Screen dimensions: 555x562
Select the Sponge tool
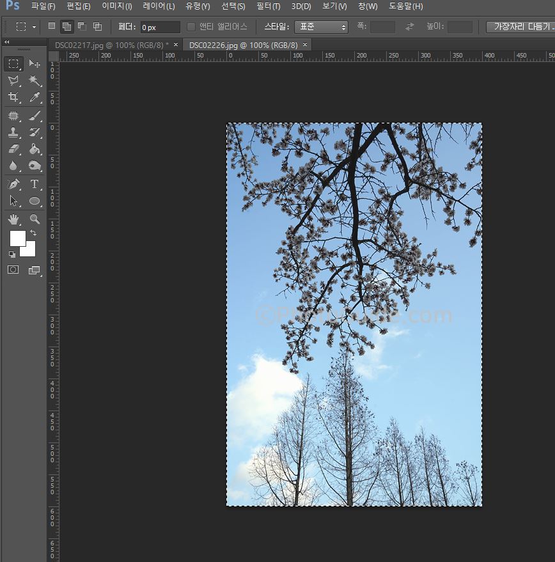coord(35,166)
